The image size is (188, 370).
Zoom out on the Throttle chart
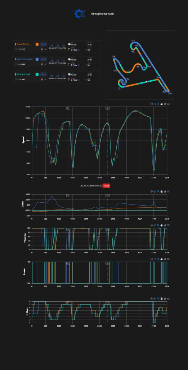point(155,225)
